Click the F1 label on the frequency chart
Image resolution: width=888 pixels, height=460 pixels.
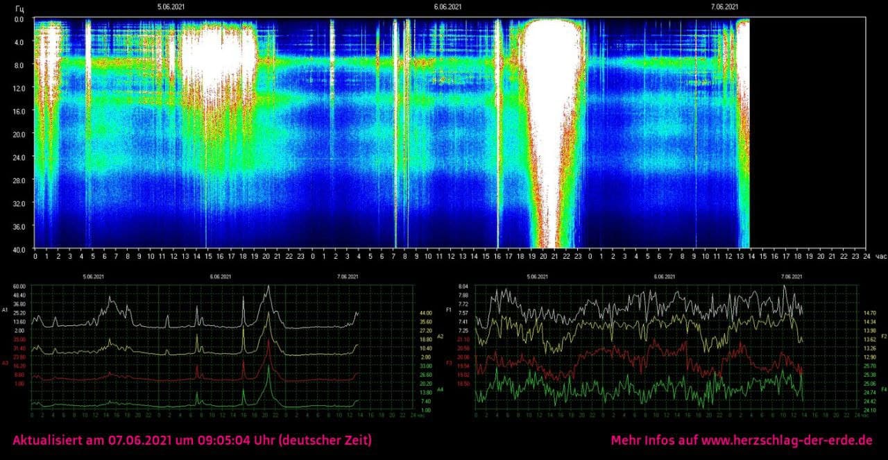pyautogui.click(x=448, y=311)
